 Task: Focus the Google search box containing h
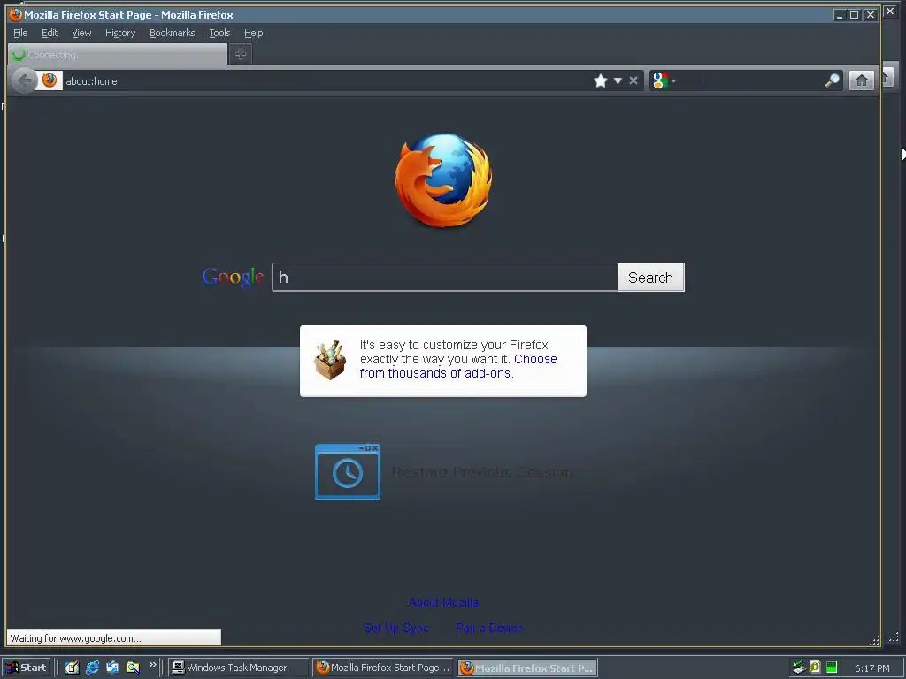(444, 277)
